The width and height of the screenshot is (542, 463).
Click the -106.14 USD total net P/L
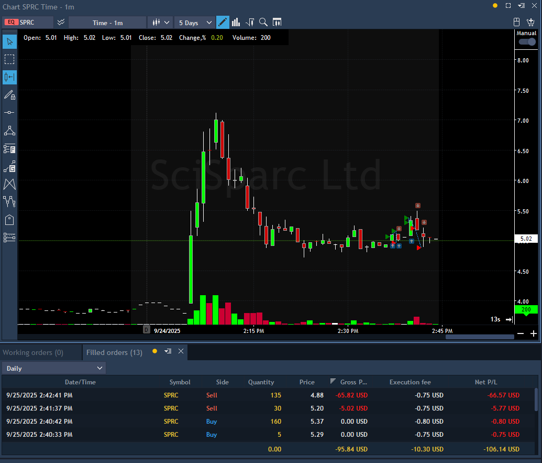(x=501, y=449)
